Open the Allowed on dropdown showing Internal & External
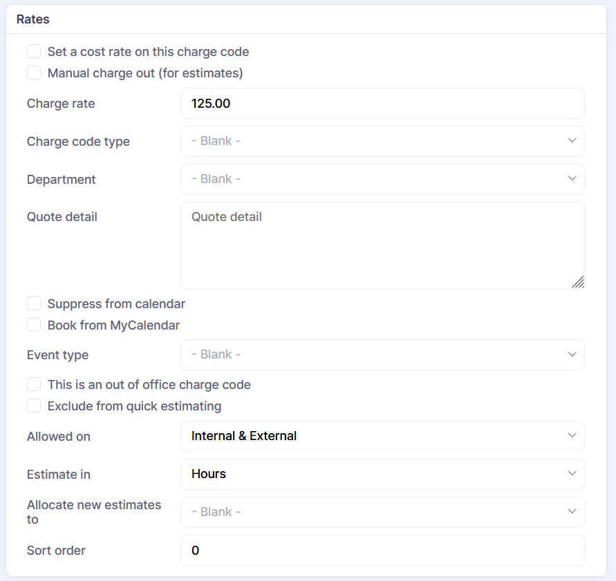 click(382, 436)
